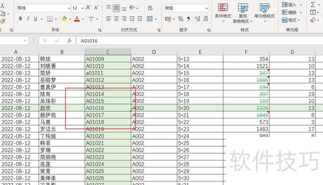Apply comma style
The width and height of the screenshot is (323, 185).
tap(188, 19)
